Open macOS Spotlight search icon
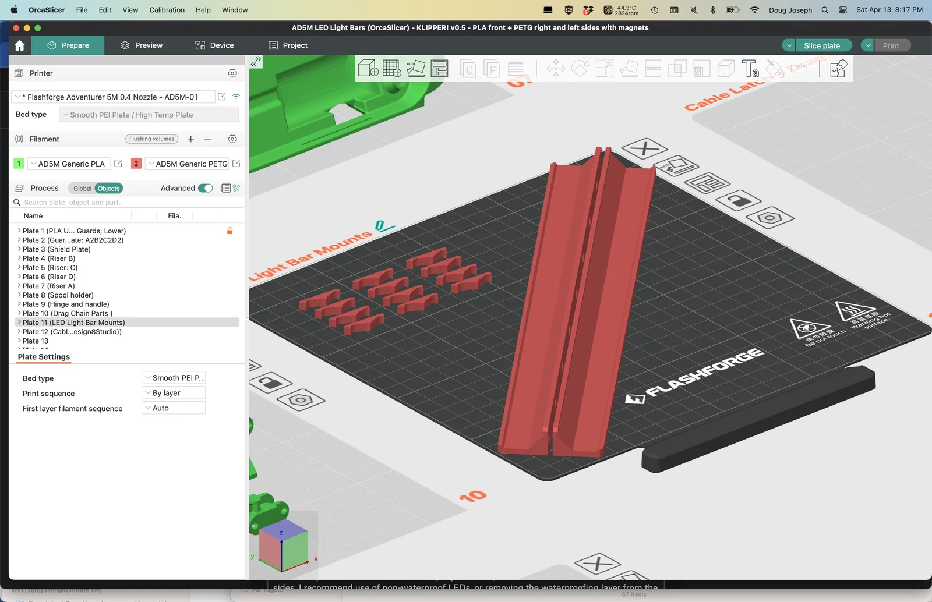The image size is (932, 602). click(x=825, y=10)
